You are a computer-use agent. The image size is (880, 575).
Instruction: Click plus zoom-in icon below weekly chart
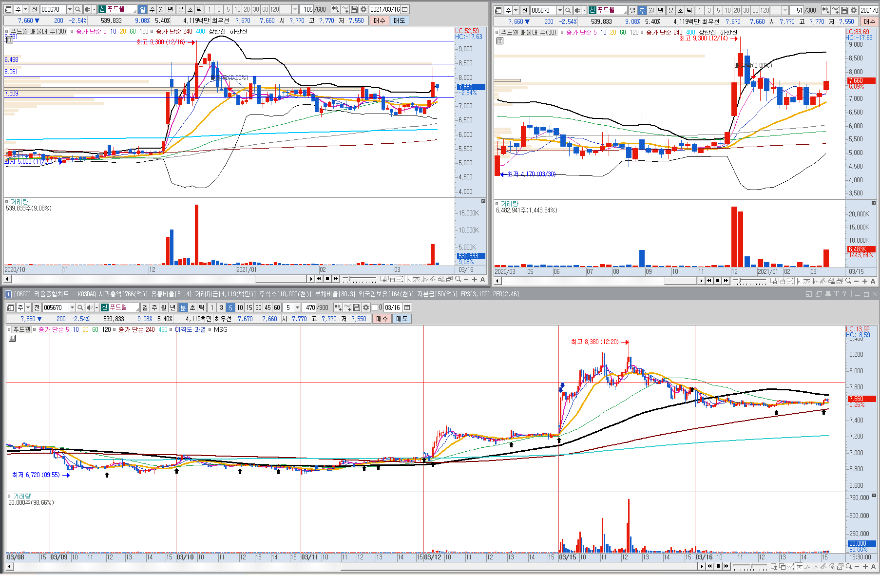[x=865, y=281]
